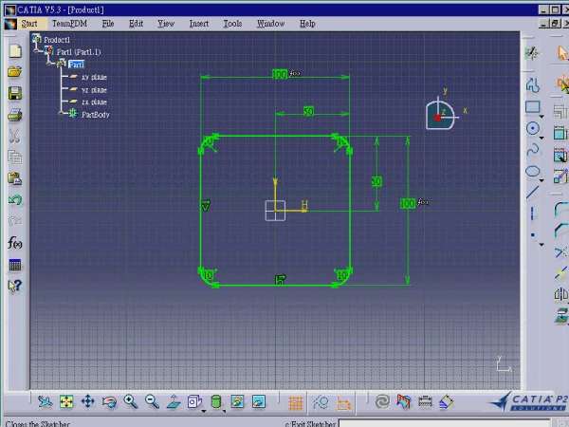This screenshot has width=569, height=427.
Task: Select the yz plane tree item
Action: click(94, 90)
